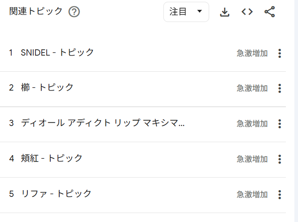Open three-dot menu for ディオール row

tap(280, 124)
